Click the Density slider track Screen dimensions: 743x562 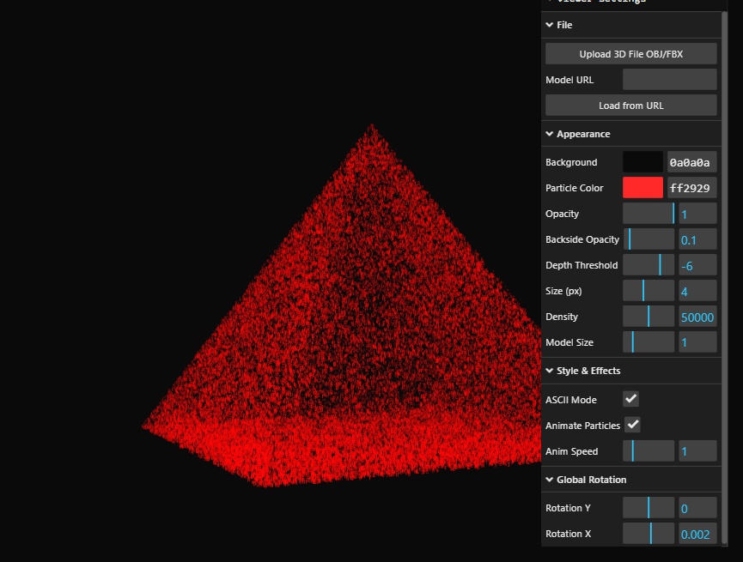point(649,317)
